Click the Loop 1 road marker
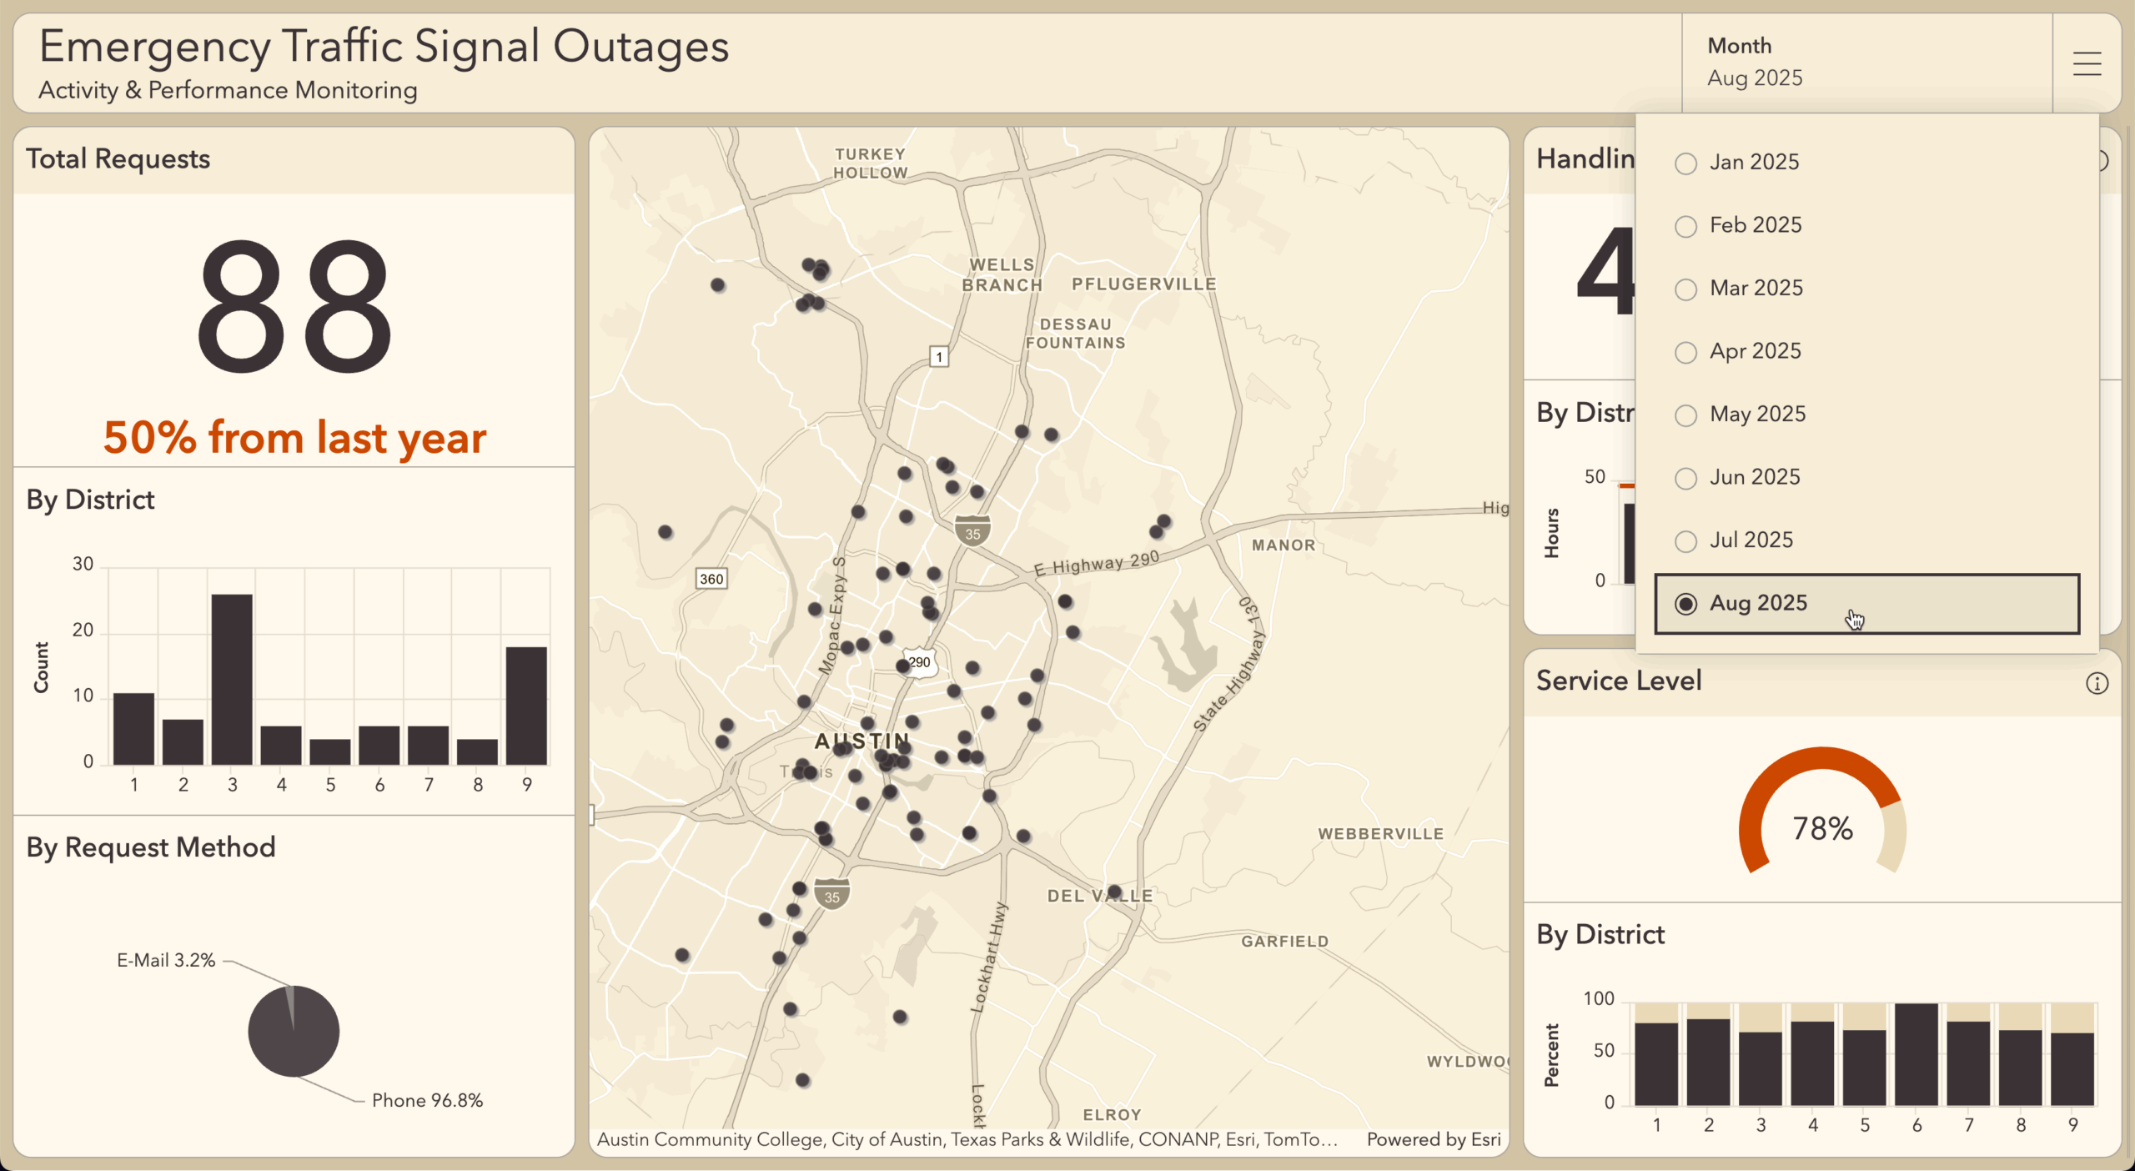 (x=939, y=357)
